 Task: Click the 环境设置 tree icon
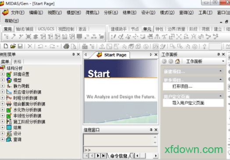pyautogui.click(x=9, y=74)
